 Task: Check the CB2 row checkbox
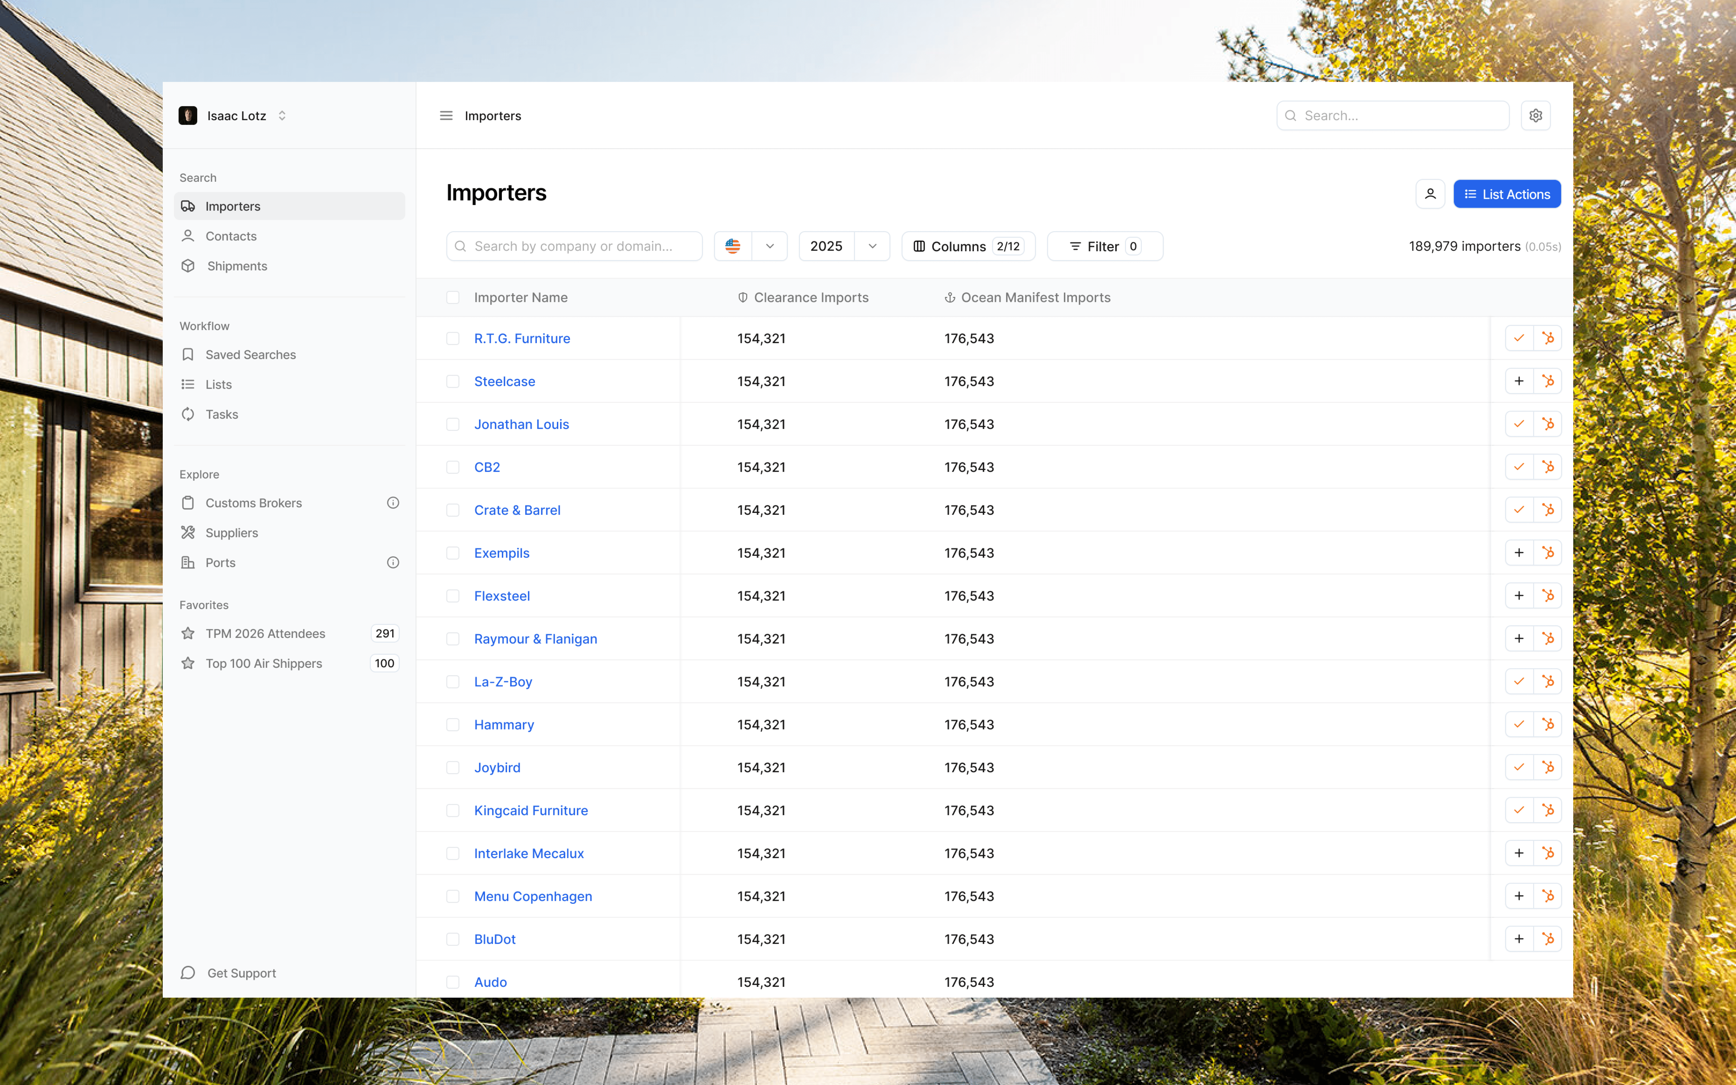click(453, 467)
